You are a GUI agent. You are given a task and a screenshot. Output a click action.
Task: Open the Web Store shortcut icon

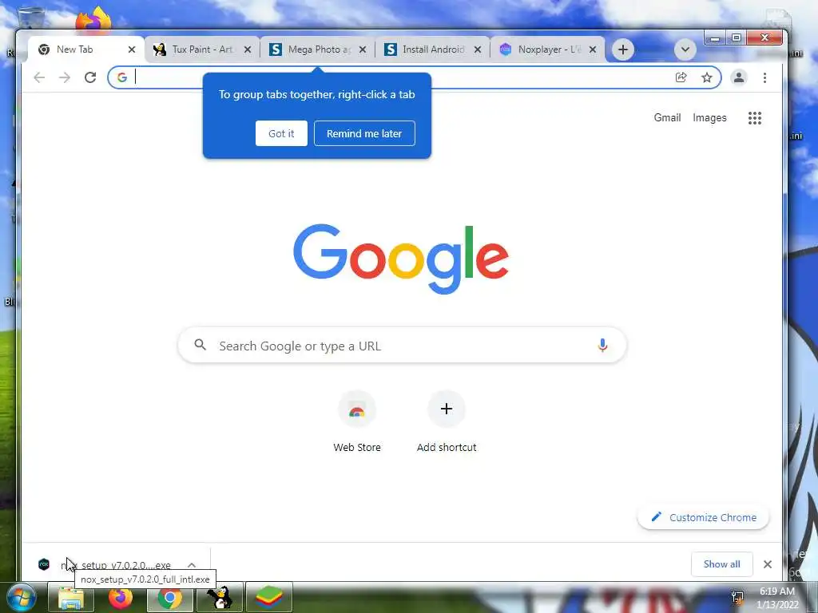point(357,409)
